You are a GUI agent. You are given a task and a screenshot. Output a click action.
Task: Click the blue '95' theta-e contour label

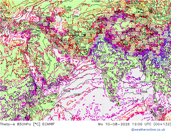click(162, 63)
